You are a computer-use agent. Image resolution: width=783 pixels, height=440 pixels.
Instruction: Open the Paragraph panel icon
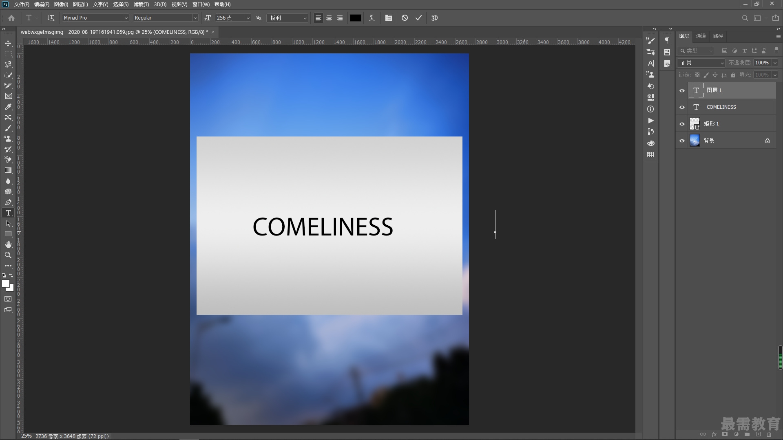click(x=667, y=41)
